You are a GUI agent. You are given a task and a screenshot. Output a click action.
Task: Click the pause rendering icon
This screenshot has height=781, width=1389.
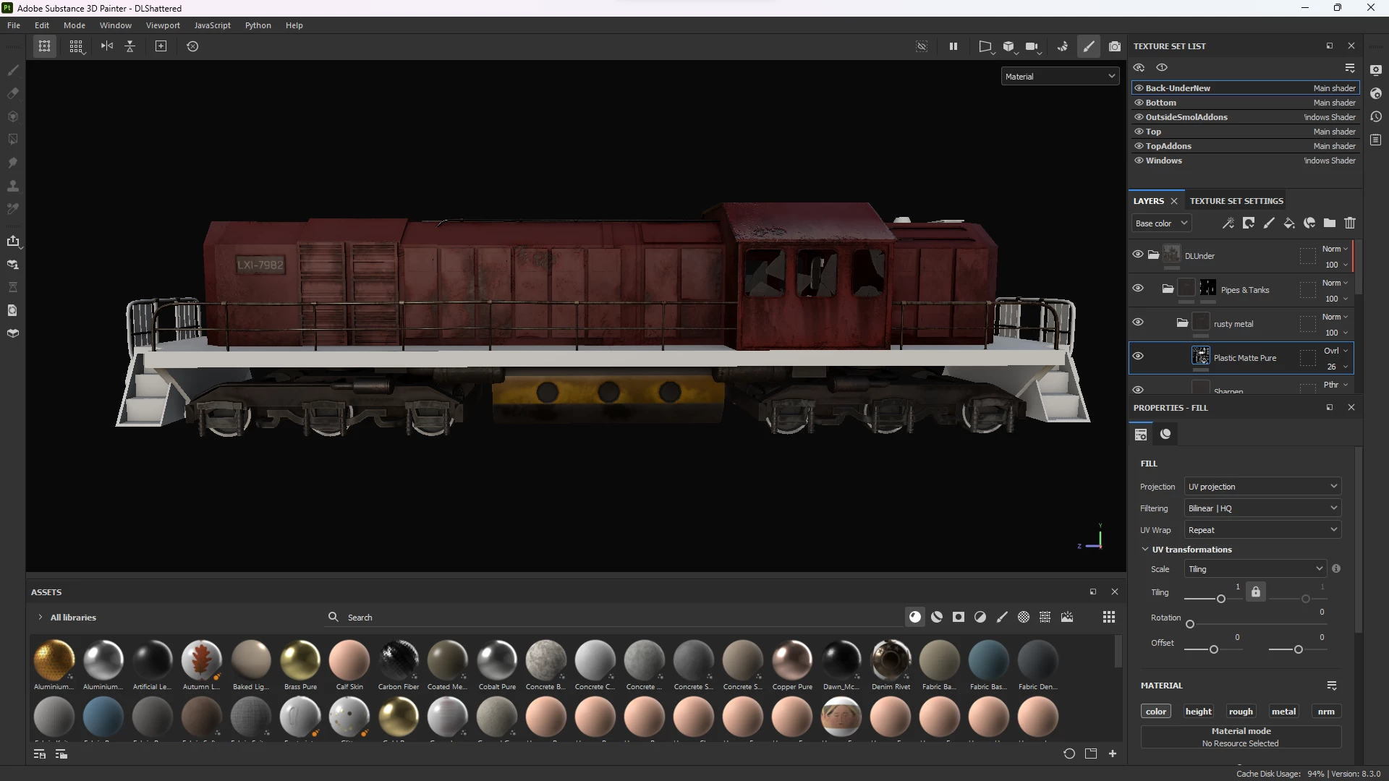[x=953, y=46]
